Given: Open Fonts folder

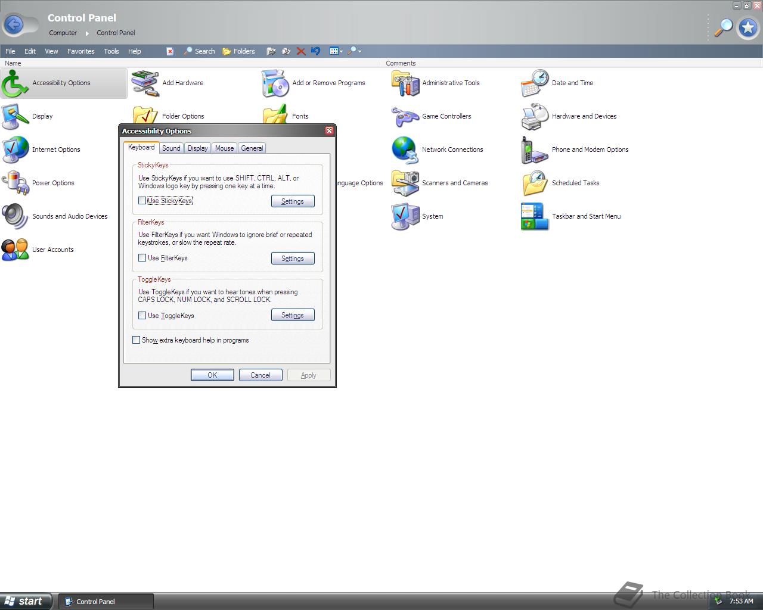Looking at the screenshot, I should pyautogui.click(x=286, y=115).
